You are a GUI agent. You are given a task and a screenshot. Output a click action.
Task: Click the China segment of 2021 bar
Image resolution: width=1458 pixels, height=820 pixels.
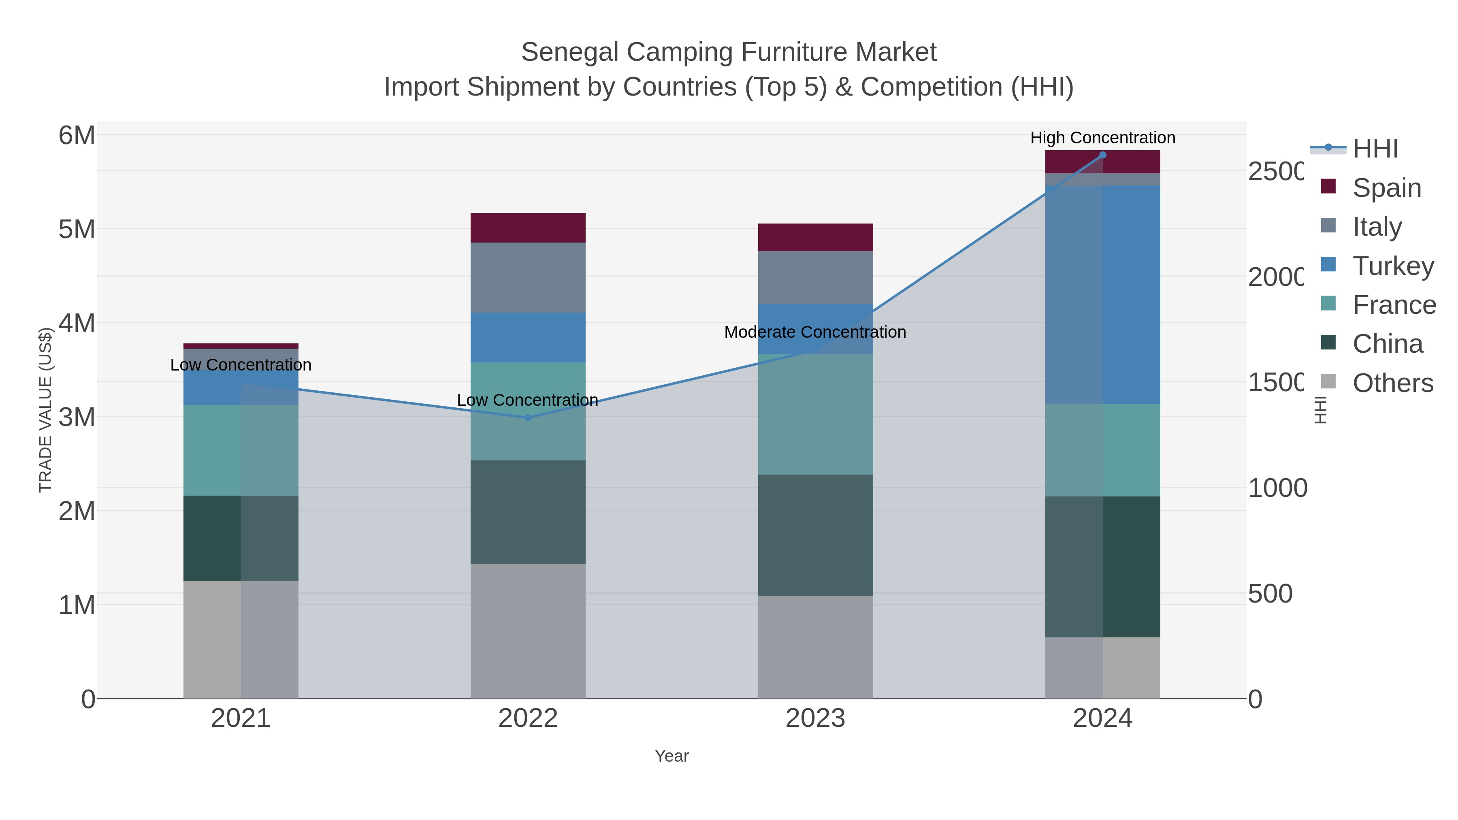[241, 538]
